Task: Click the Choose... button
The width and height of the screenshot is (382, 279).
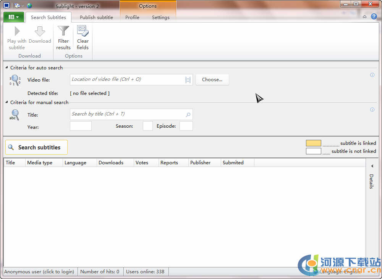Action: [212, 80]
